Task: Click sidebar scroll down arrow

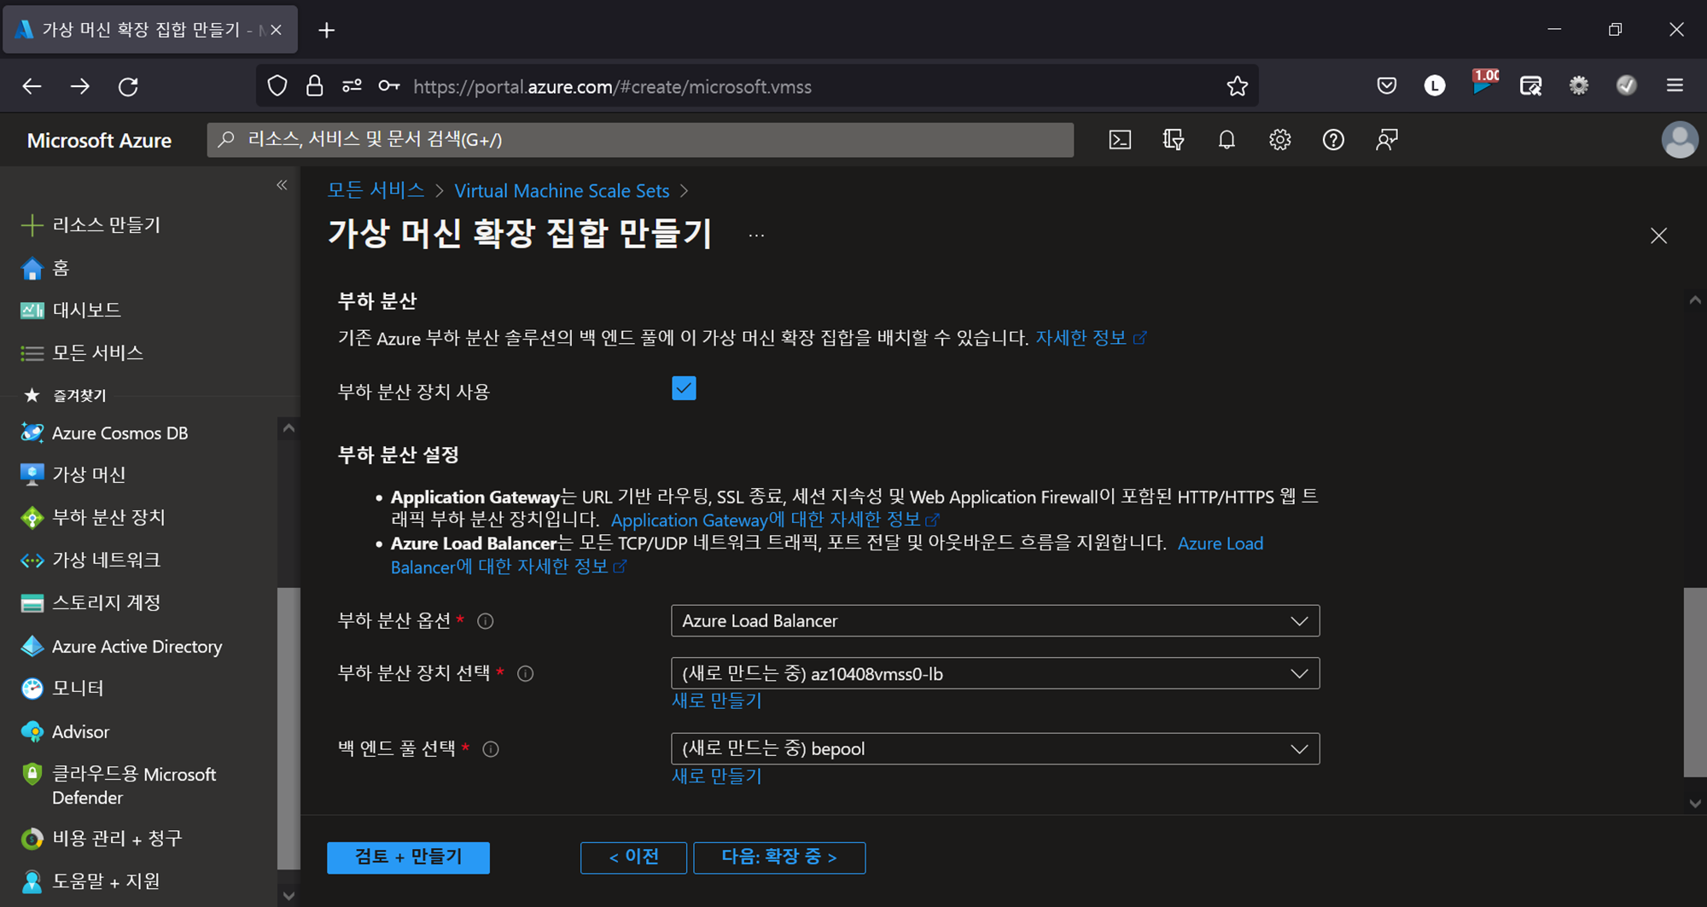Action: point(288,896)
